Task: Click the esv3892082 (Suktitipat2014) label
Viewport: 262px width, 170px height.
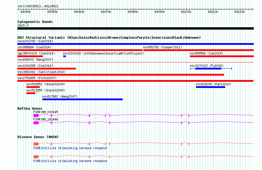Action: click(x=42, y=72)
